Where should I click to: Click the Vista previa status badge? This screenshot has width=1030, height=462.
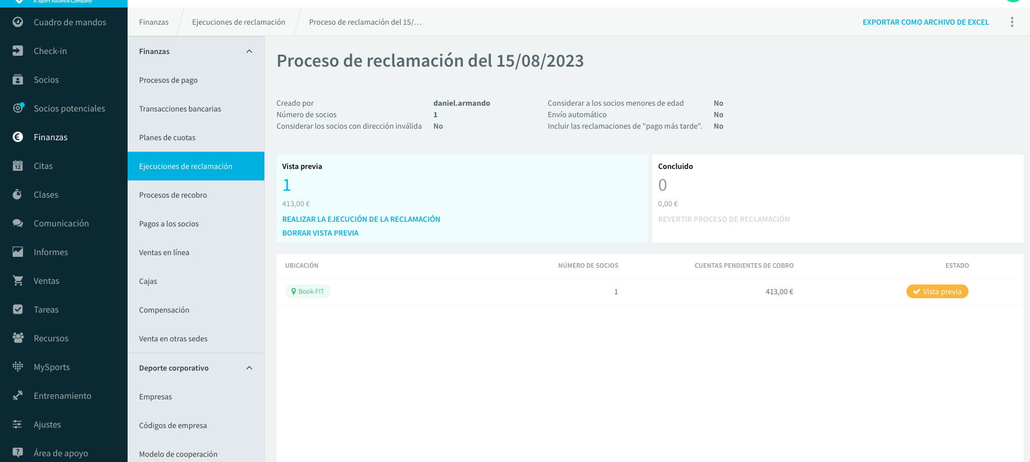click(937, 291)
